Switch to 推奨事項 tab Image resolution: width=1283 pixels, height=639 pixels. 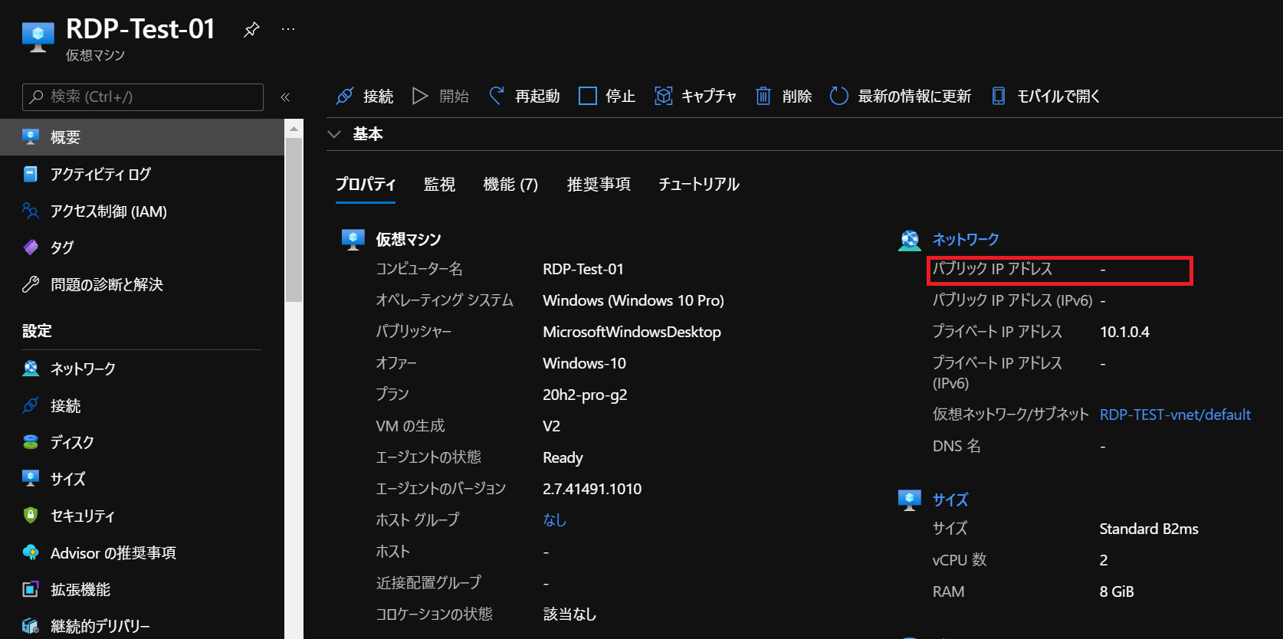599,185
